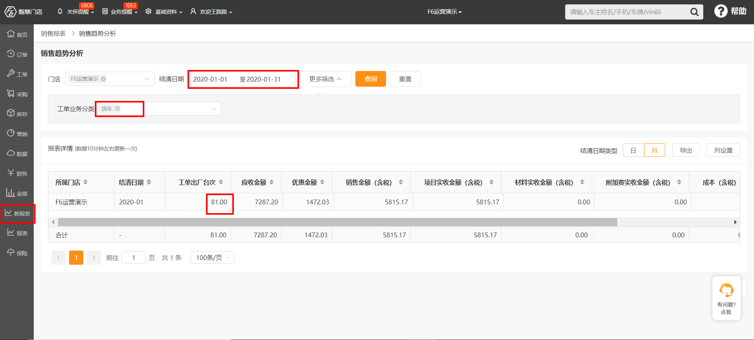754x340 pixels.
Task: Click the 销售报表 breadcrumb
Action: (53, 34)
